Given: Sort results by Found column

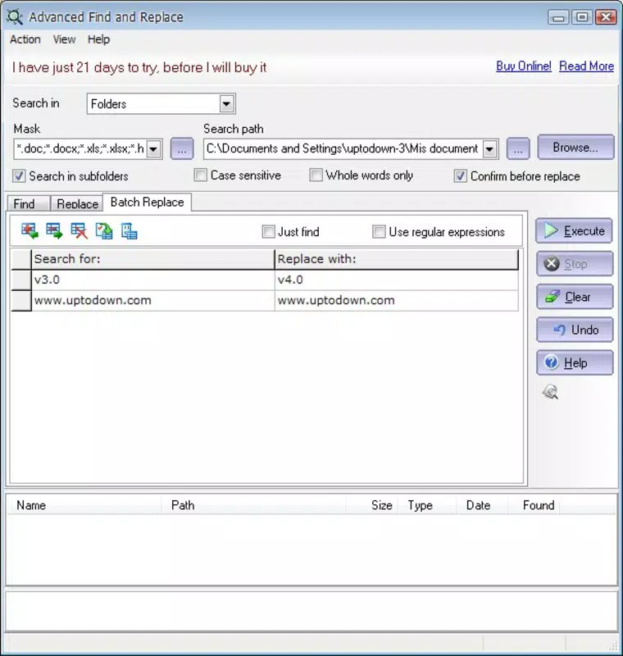Looking at the screenshot, I should [534, 505].
